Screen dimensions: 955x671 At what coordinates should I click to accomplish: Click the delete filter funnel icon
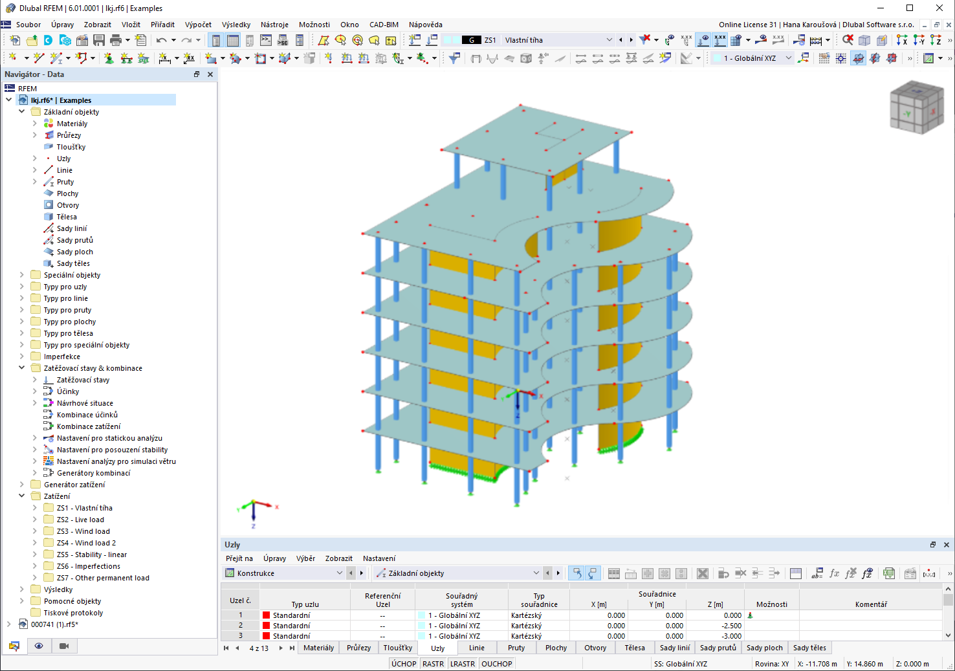(x=645, y=40)
